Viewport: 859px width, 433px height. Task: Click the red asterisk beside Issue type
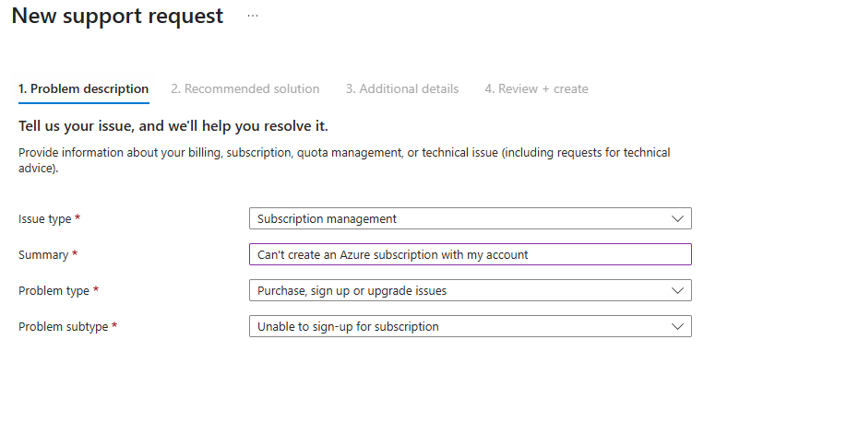coord(78,219)
